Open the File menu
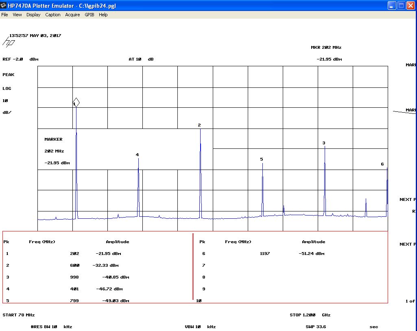The width and height of the screenshot is (417, 331). tap(4, 15)
